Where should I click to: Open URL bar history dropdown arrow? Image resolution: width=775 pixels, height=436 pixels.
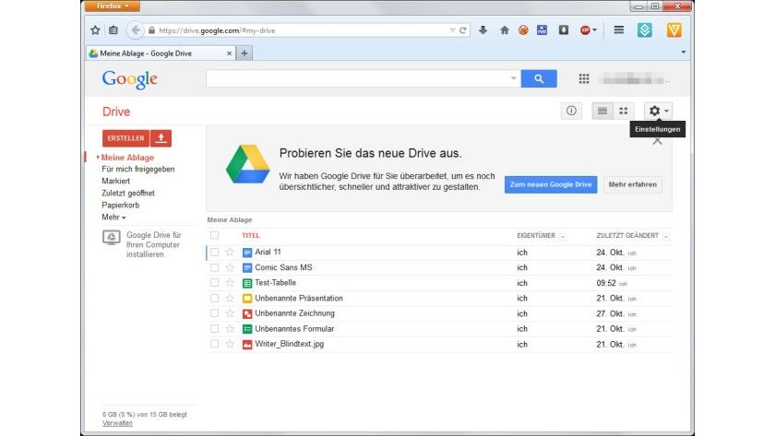coord(452,30)
